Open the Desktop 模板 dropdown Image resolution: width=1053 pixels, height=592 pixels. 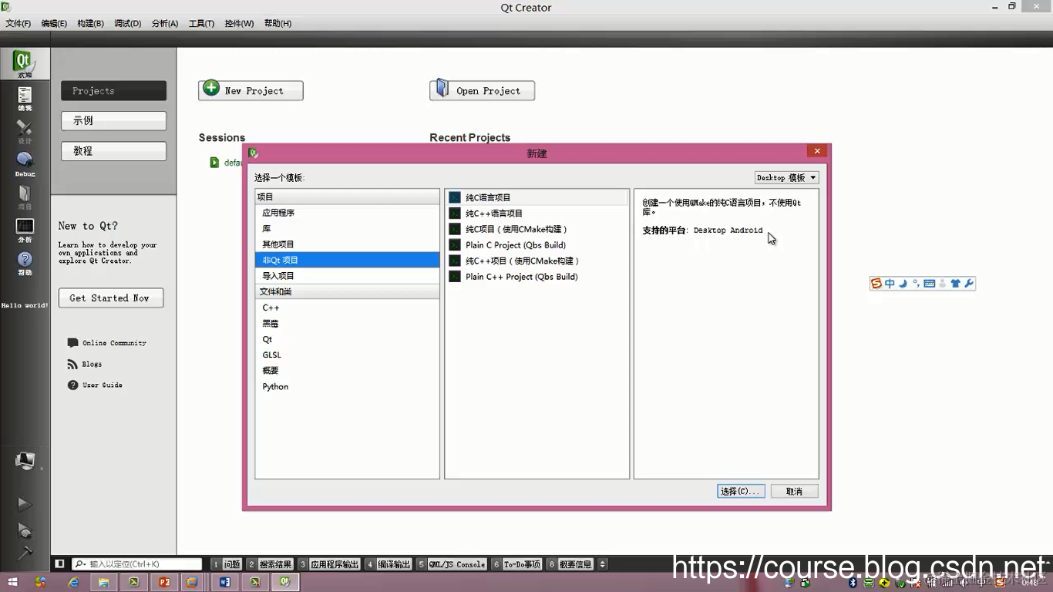click(x=786, y=177)
